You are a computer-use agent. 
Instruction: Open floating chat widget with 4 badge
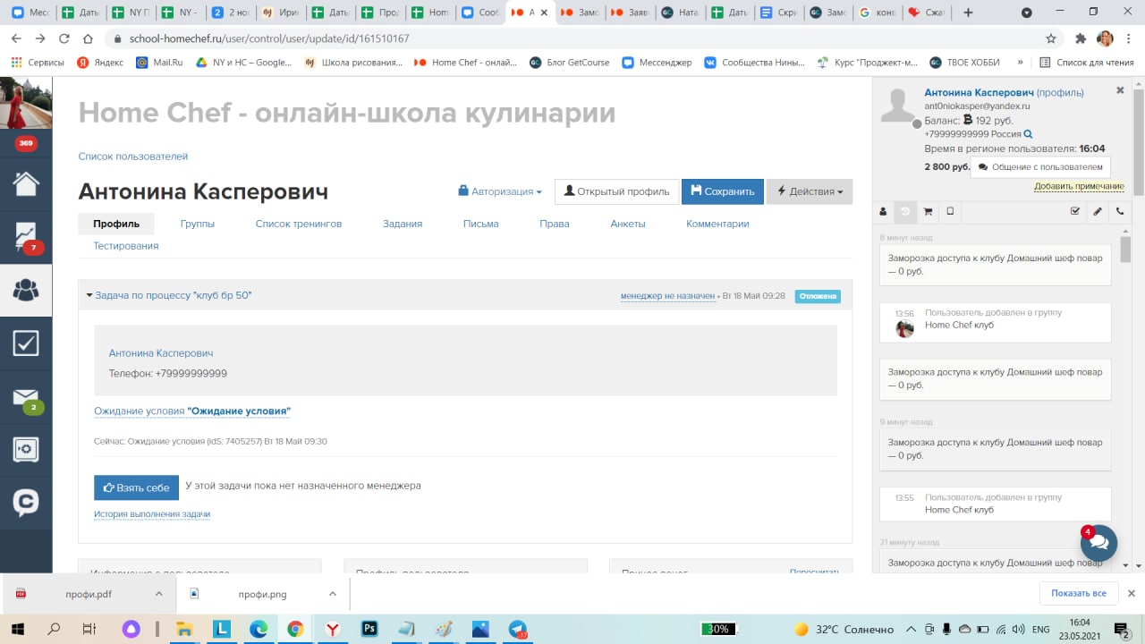click(1098, 542)
